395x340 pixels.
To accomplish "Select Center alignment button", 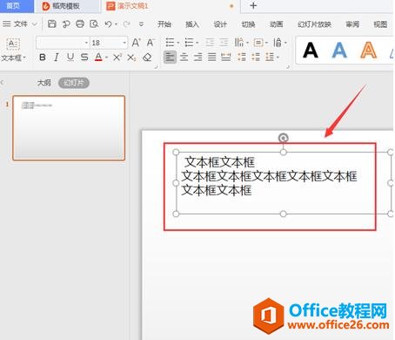I will click(184, 57).
